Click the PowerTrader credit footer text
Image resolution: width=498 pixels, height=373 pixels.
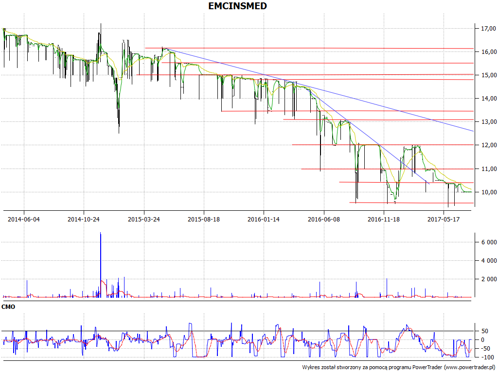[x=399, y=367]
